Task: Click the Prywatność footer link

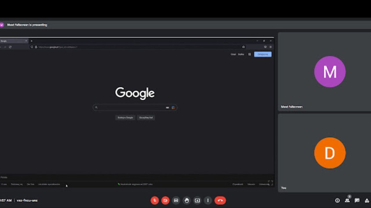Action: (238, 184)
